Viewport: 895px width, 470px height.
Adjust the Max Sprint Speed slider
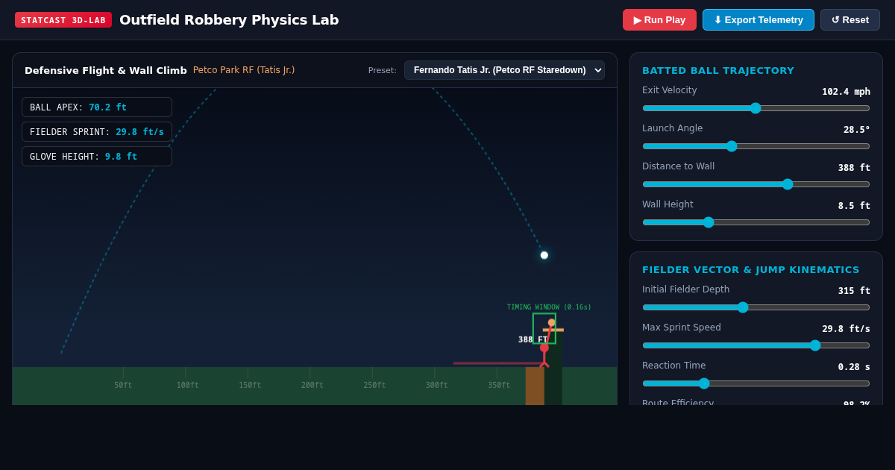(x=756, y=345)
